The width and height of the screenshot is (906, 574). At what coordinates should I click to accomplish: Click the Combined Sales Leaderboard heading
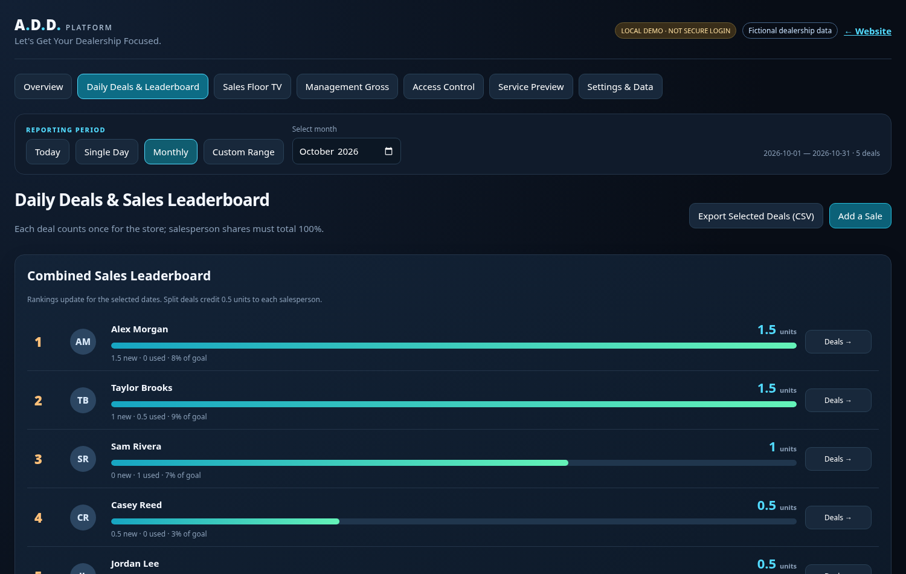pos(119,276)
